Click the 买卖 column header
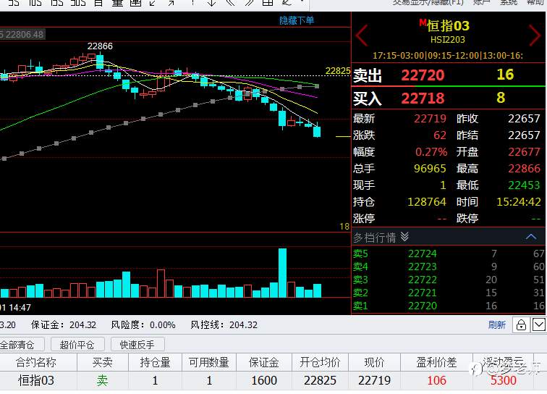The height and width of the screenshot is (394, 547). pyautogui.click(x=103, y=363)
